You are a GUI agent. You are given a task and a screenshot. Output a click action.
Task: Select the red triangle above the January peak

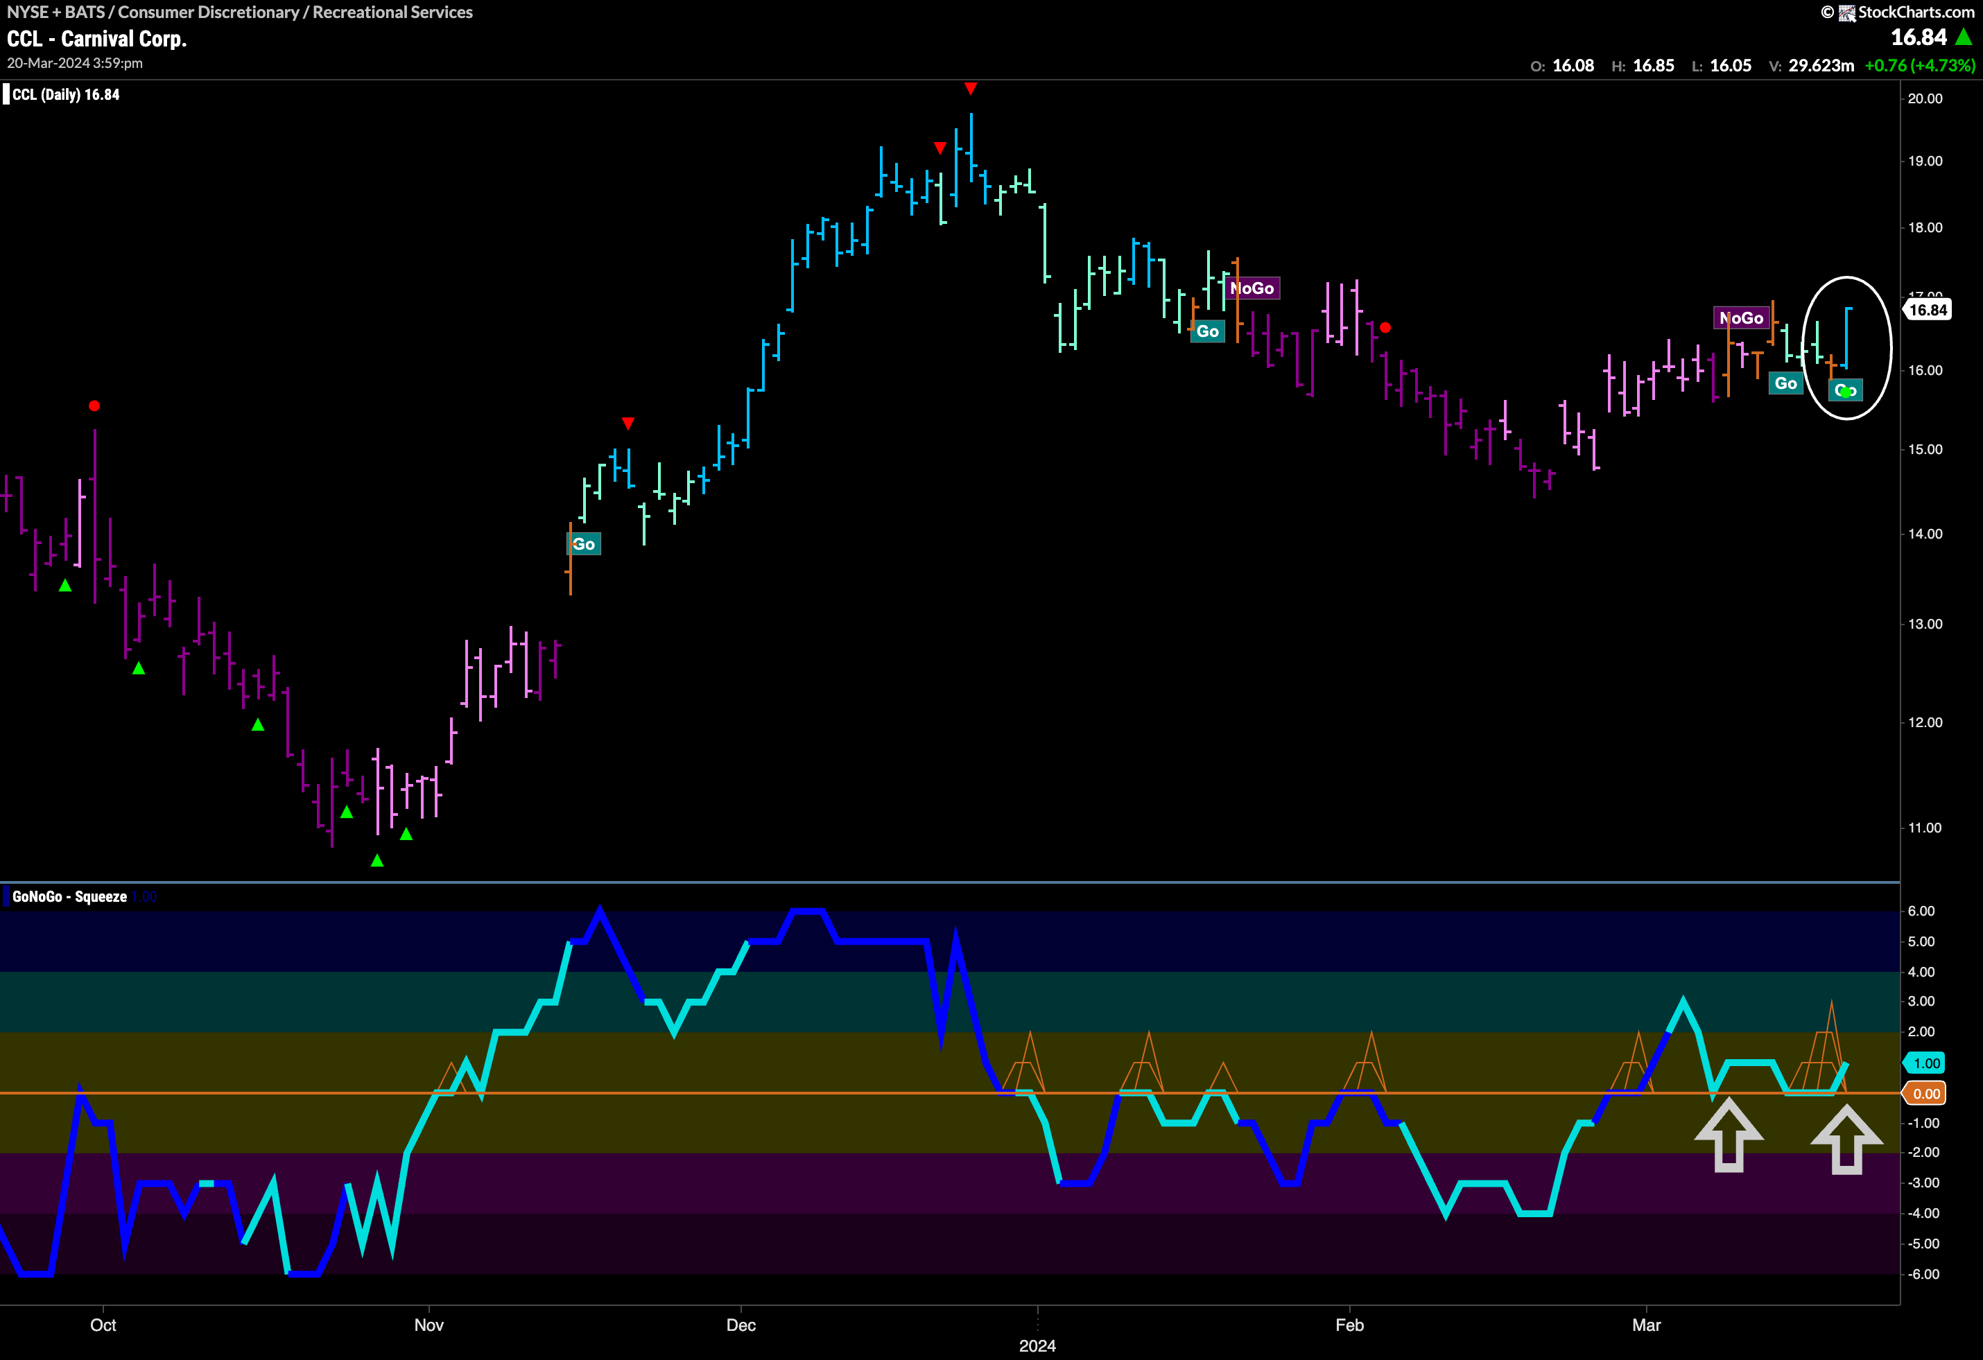[970, 89]
